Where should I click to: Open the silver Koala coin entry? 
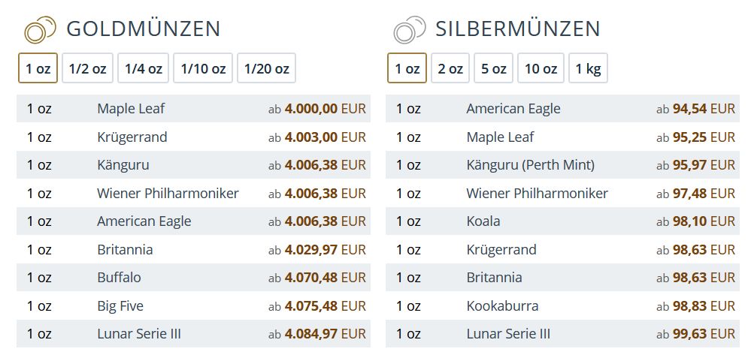(483, 221)
